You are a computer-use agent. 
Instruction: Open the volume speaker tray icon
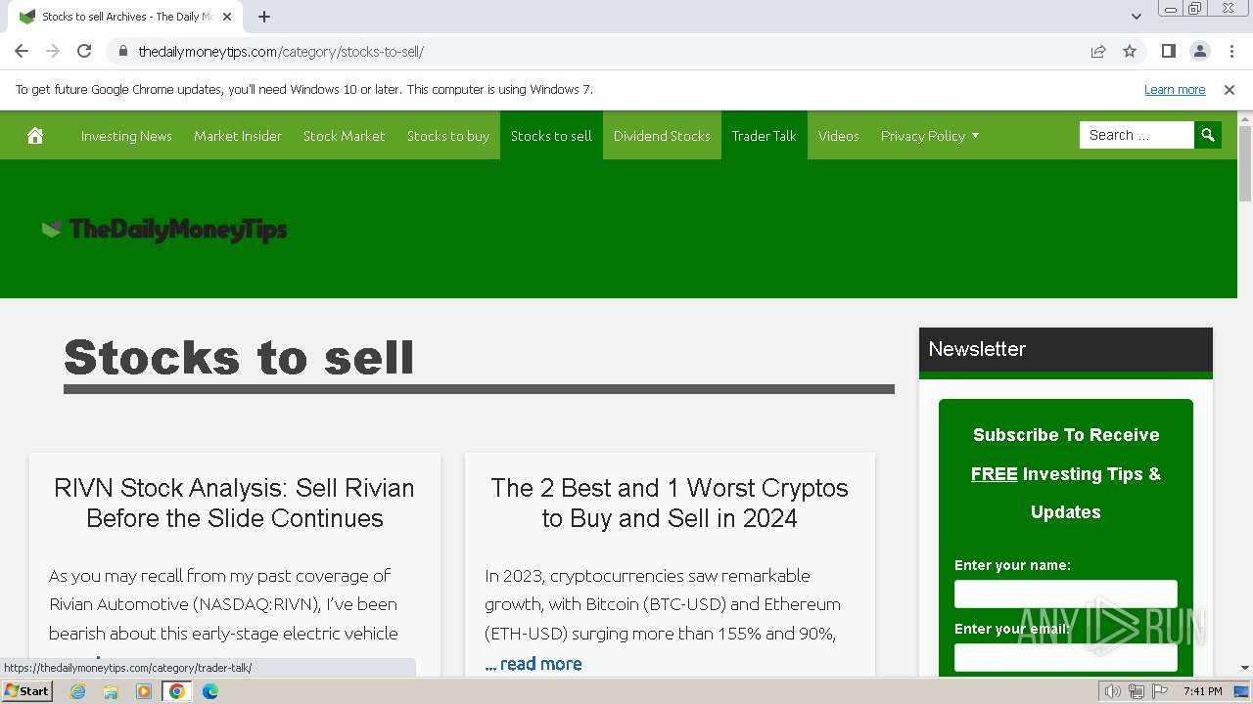(x=1113, y=691)
